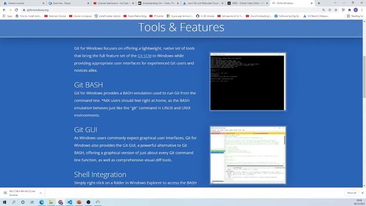Switch to the Learn Git with Bitbucket Cloud tab
Image resolution: width=366 pixels, height=206 pixels.
pyautogui.click(x=202, y=3)
